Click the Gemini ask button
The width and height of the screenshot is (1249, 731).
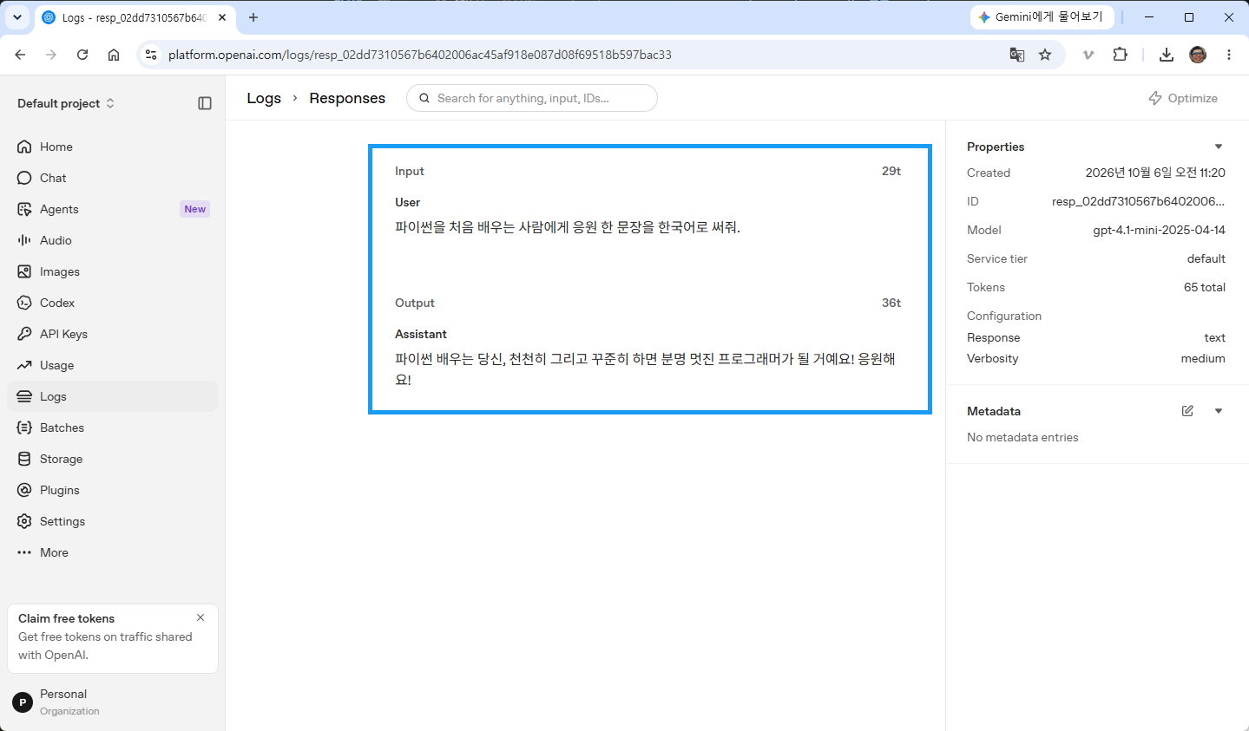(x=1042, y=17)
